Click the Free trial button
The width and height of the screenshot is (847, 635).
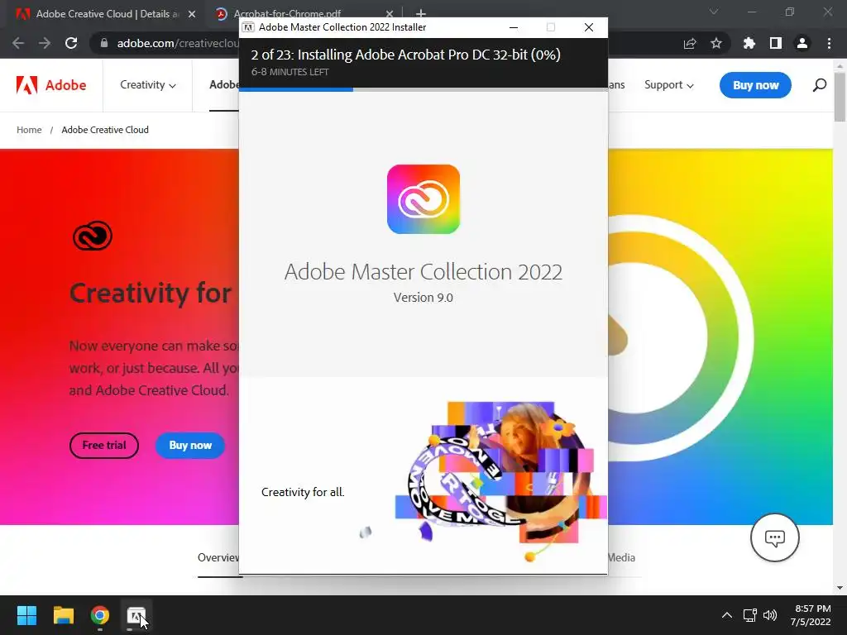point(103,446)
